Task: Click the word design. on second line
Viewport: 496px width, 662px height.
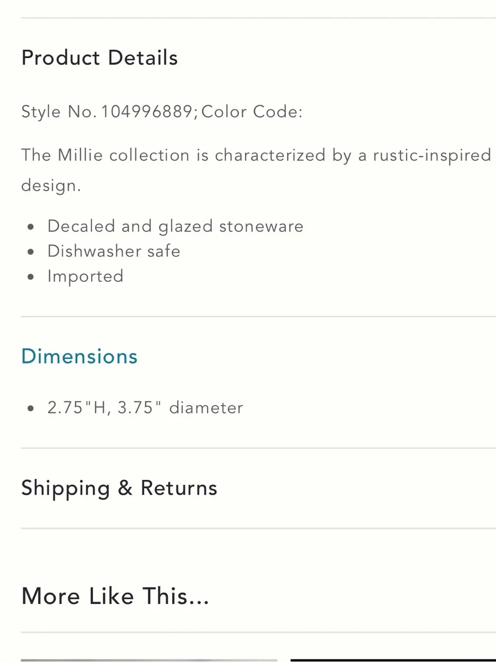Action: click(51, 186)
